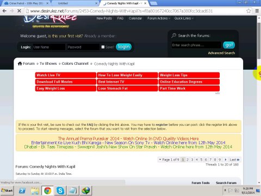Click Weight Loss Tips link
The image size is (261, 196).
click(189, 75)
